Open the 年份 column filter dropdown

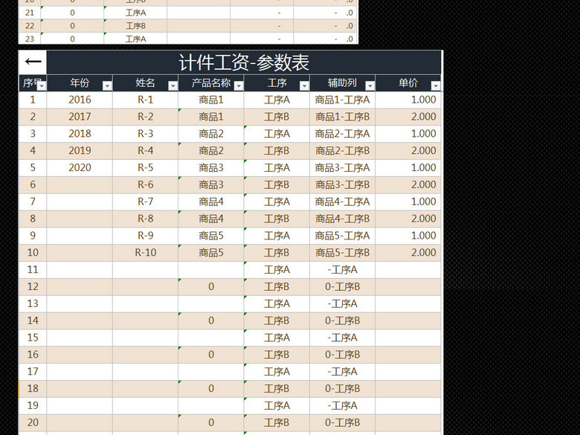tap(107, 86)
